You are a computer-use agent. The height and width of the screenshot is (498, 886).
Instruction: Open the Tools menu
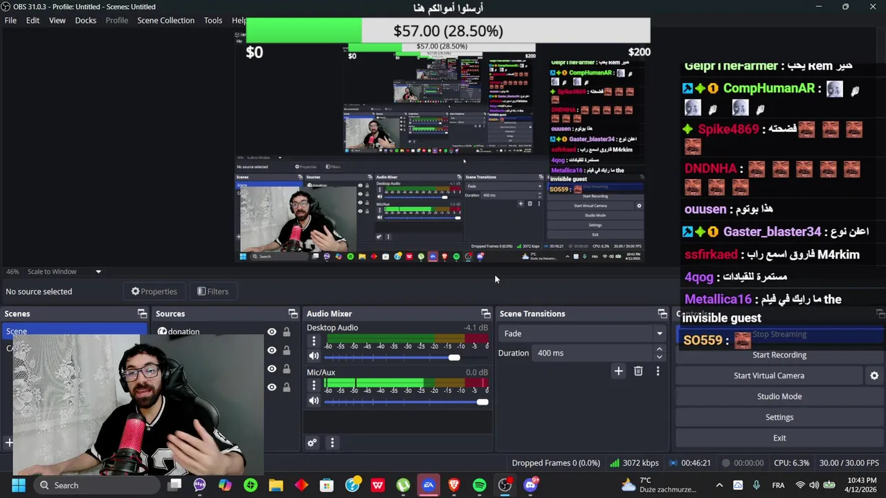pos(213,20)
